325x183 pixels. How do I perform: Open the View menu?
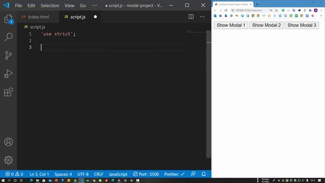coord(69,6)
